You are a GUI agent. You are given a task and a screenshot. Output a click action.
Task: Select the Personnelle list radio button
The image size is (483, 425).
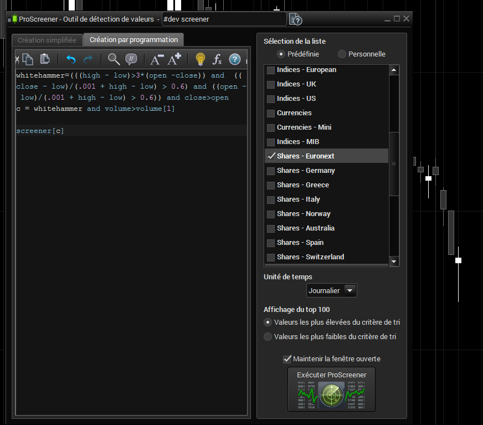tap(342, 54)
